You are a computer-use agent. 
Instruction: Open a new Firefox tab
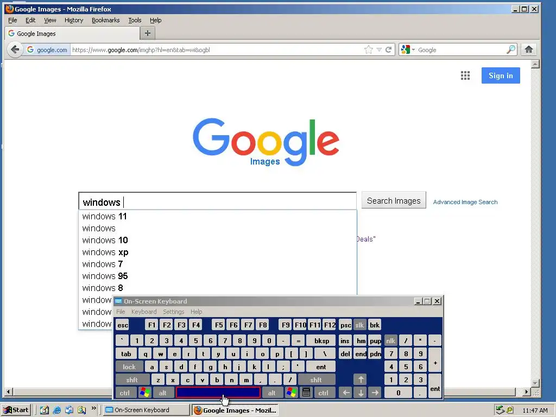pyautogui.click(x=148, y=33)
